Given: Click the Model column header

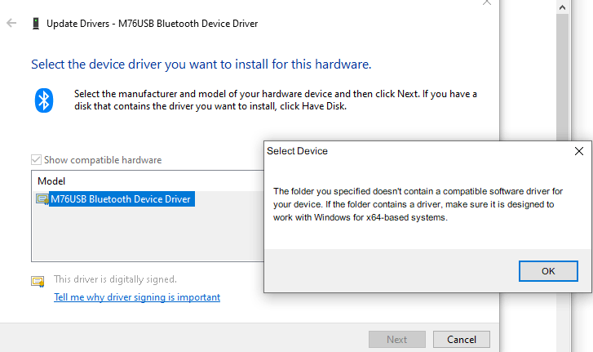Looking at the screenshot, I should point(51,181).
